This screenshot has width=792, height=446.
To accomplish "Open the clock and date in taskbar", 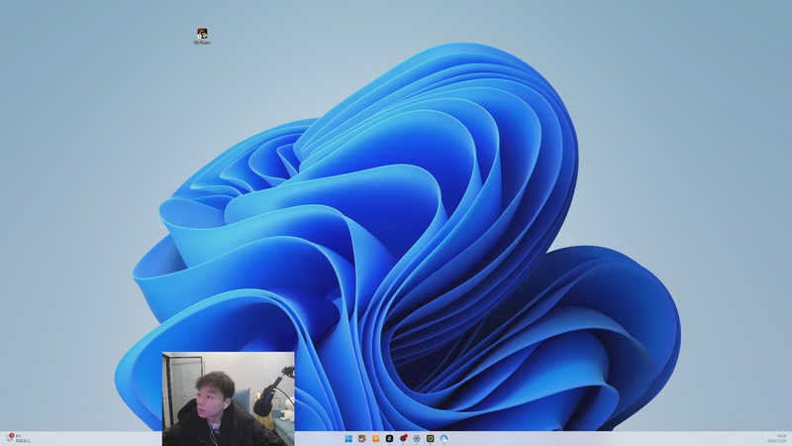I will (x=777, y=438).
